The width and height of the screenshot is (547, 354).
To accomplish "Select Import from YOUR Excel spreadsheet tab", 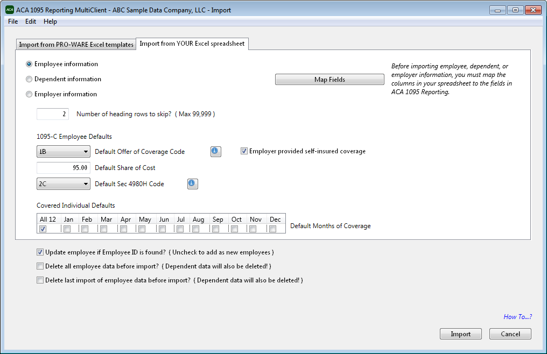I will [192, 44].
